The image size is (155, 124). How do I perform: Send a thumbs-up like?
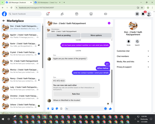[110, 108]
